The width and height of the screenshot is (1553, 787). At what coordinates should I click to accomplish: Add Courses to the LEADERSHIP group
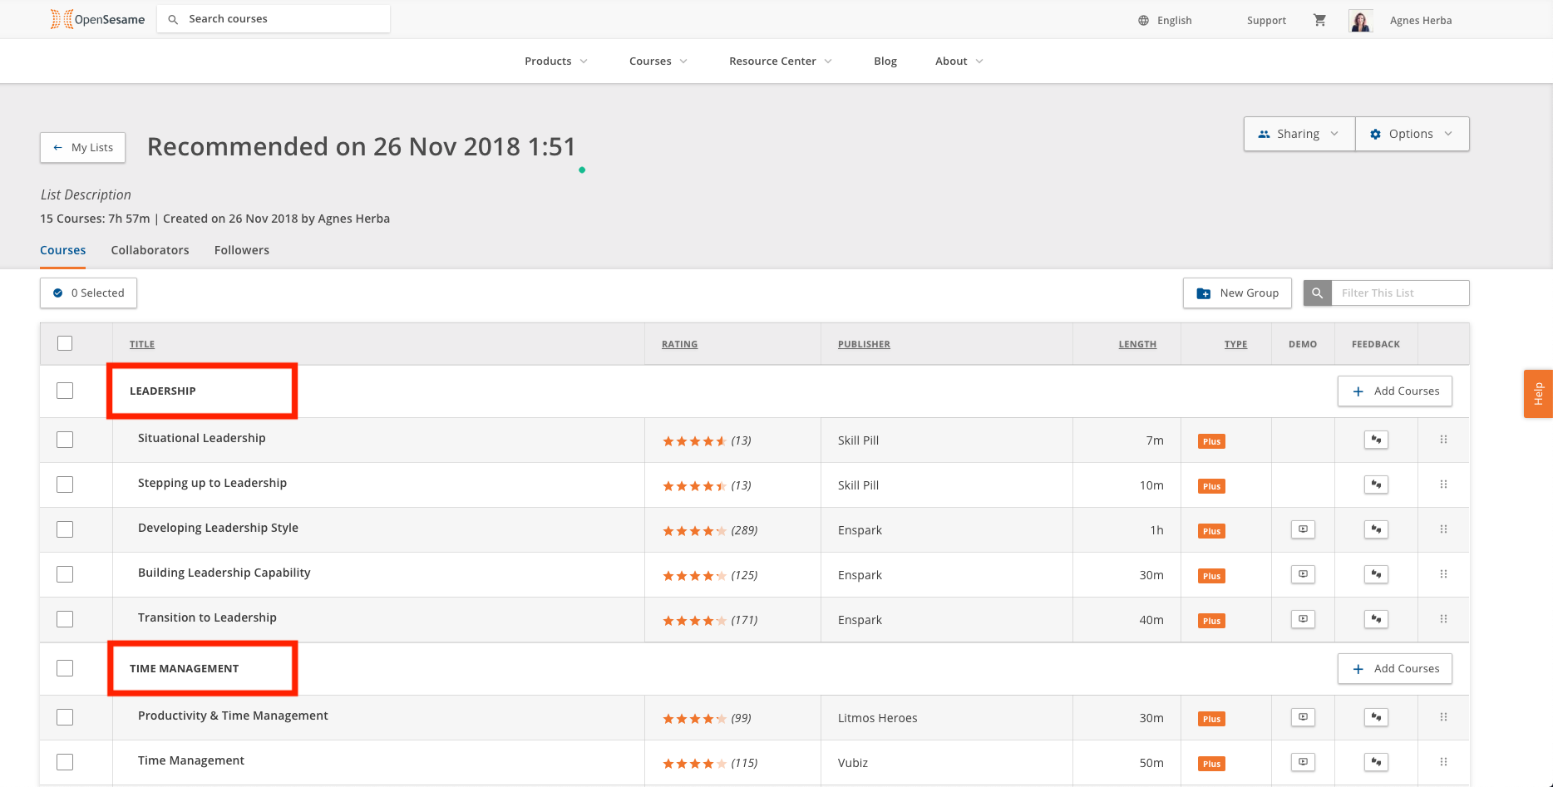[x=1394, y=391]
